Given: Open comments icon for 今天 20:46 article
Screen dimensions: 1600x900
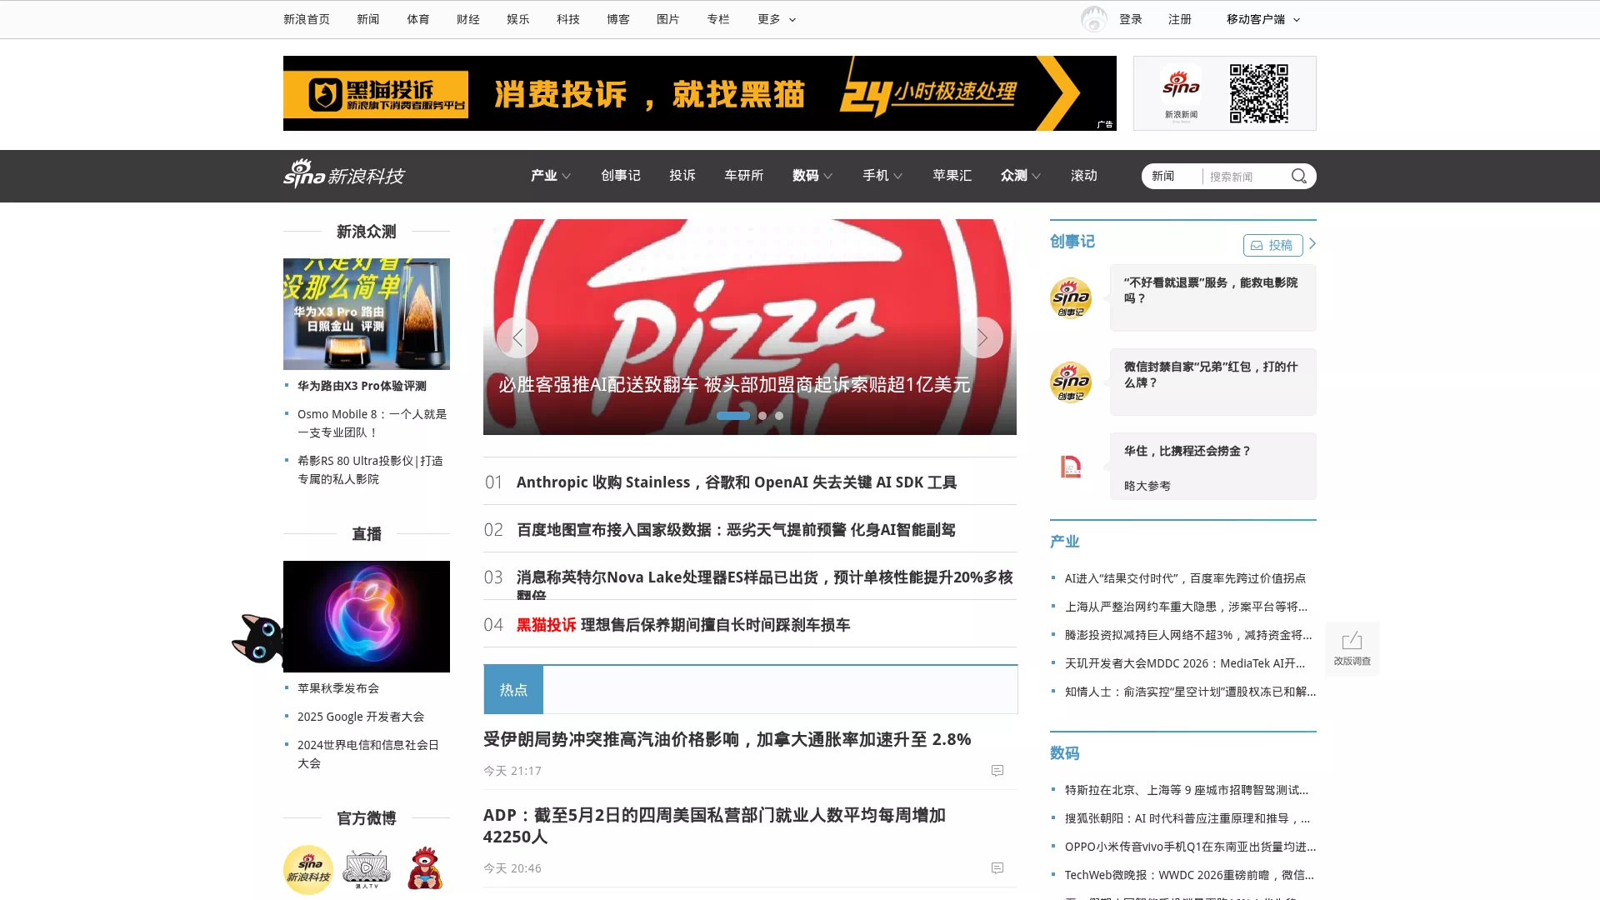Looking at the screenshot, I should 997,868.
